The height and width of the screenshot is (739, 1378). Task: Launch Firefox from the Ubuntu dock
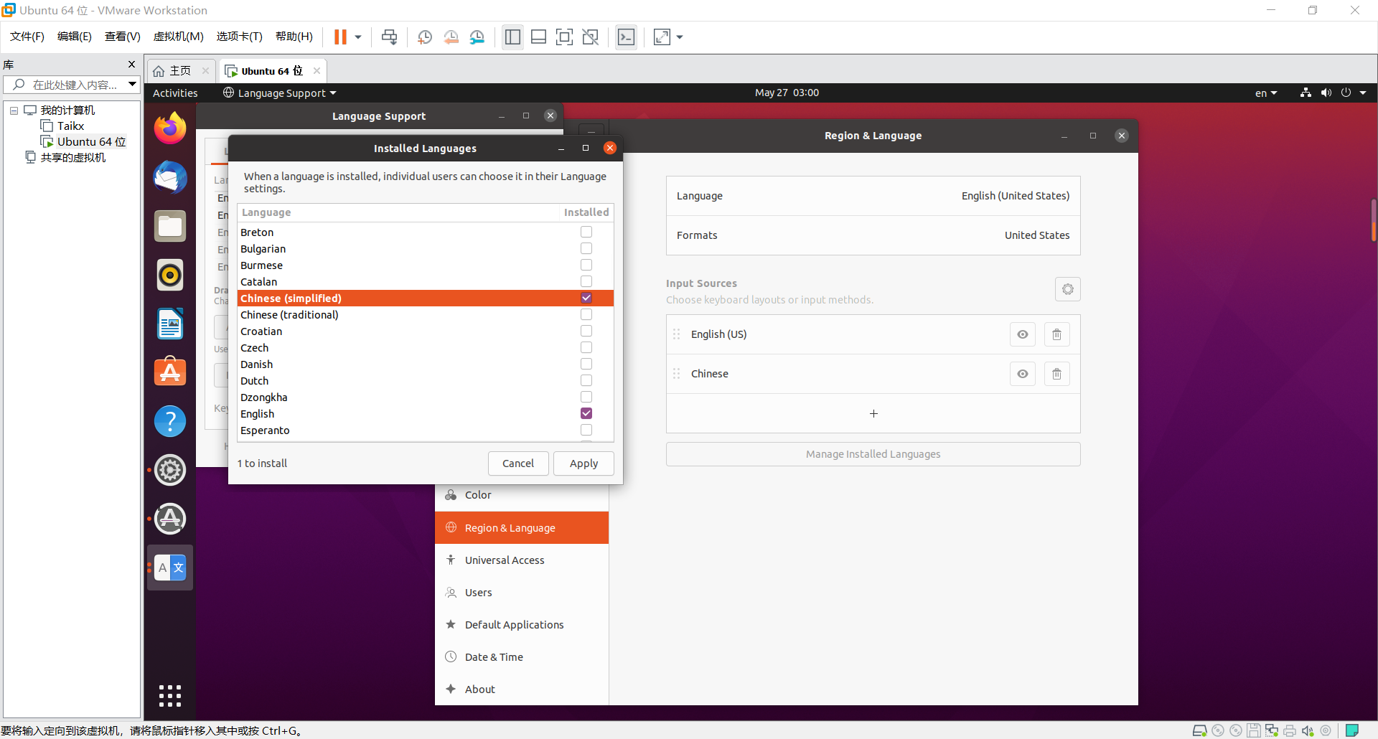169,128
